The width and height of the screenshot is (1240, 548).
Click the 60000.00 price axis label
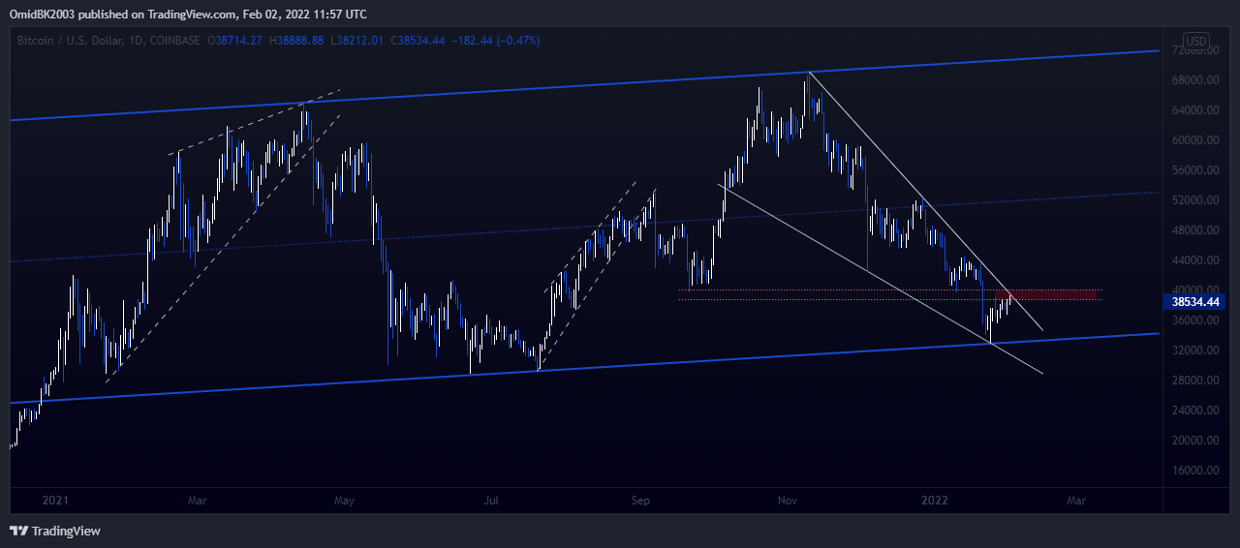coord(1197,140)
